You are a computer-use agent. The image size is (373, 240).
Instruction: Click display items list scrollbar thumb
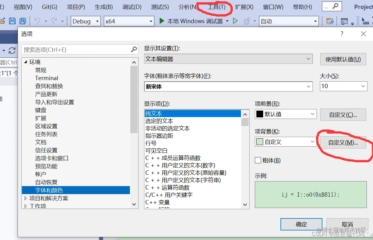click(x=245, y=122)
